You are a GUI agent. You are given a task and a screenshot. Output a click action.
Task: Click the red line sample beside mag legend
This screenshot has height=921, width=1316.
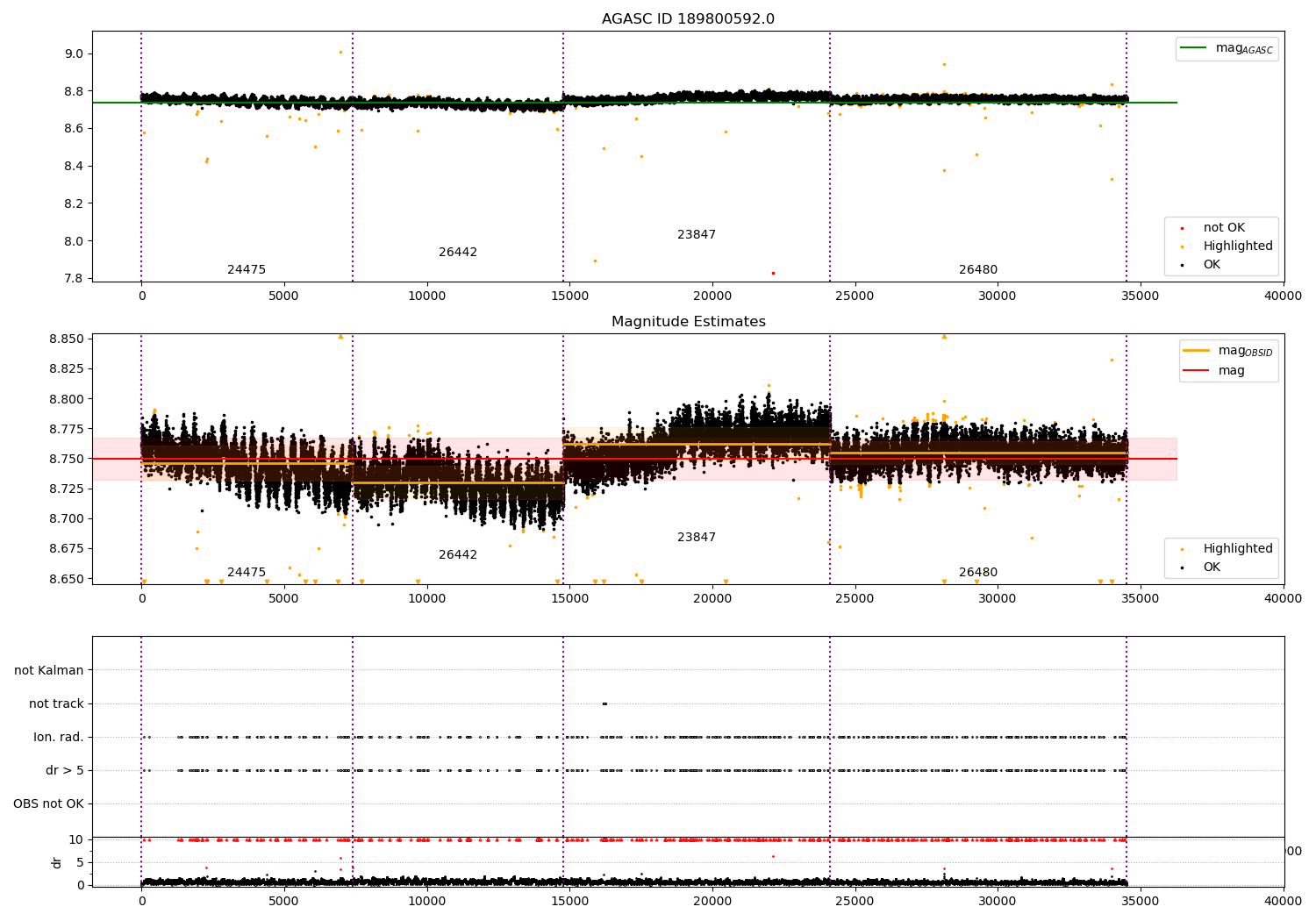click(1197, 371)
